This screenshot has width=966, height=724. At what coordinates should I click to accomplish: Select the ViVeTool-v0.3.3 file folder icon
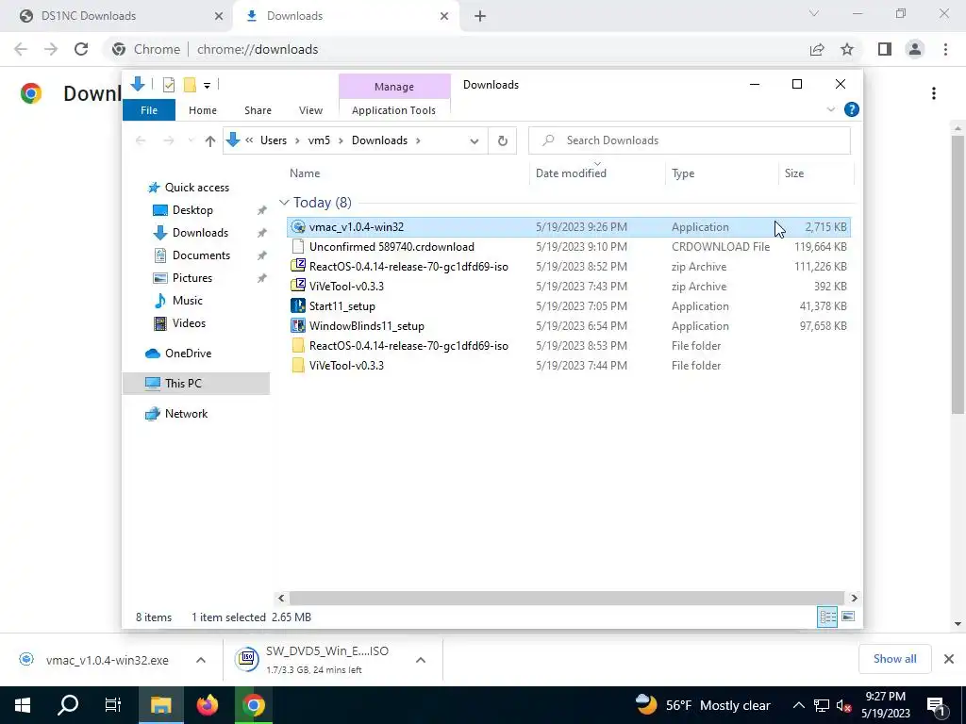[x=298, y=365]
